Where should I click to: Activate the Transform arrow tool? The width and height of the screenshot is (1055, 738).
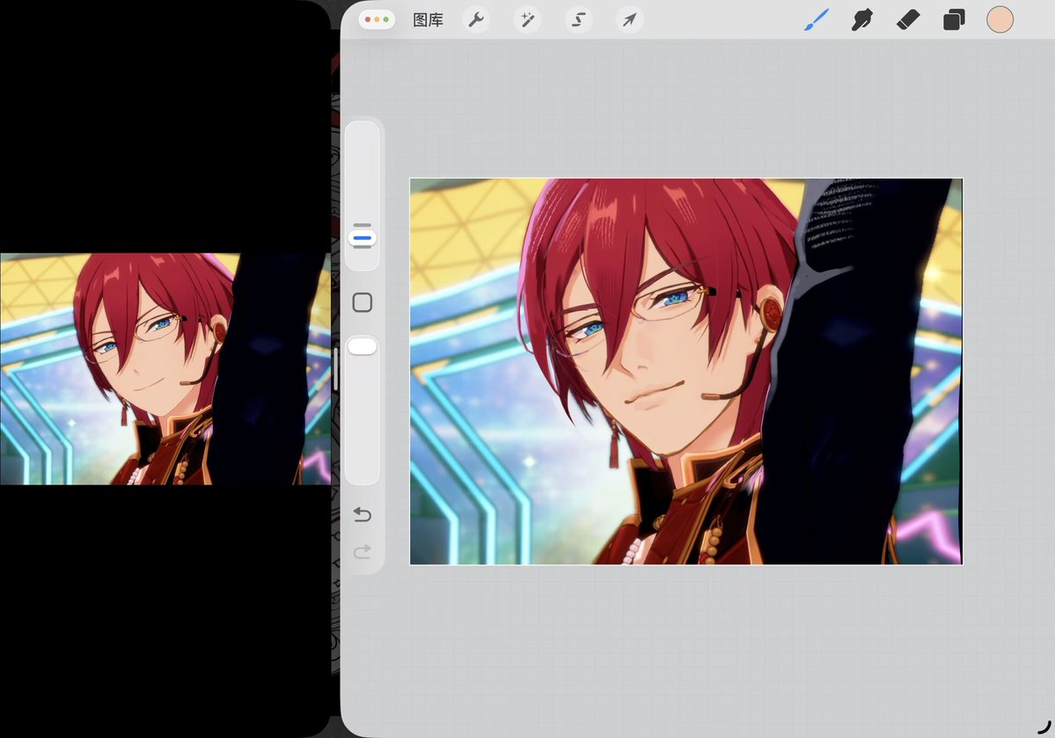click(629, 20)
